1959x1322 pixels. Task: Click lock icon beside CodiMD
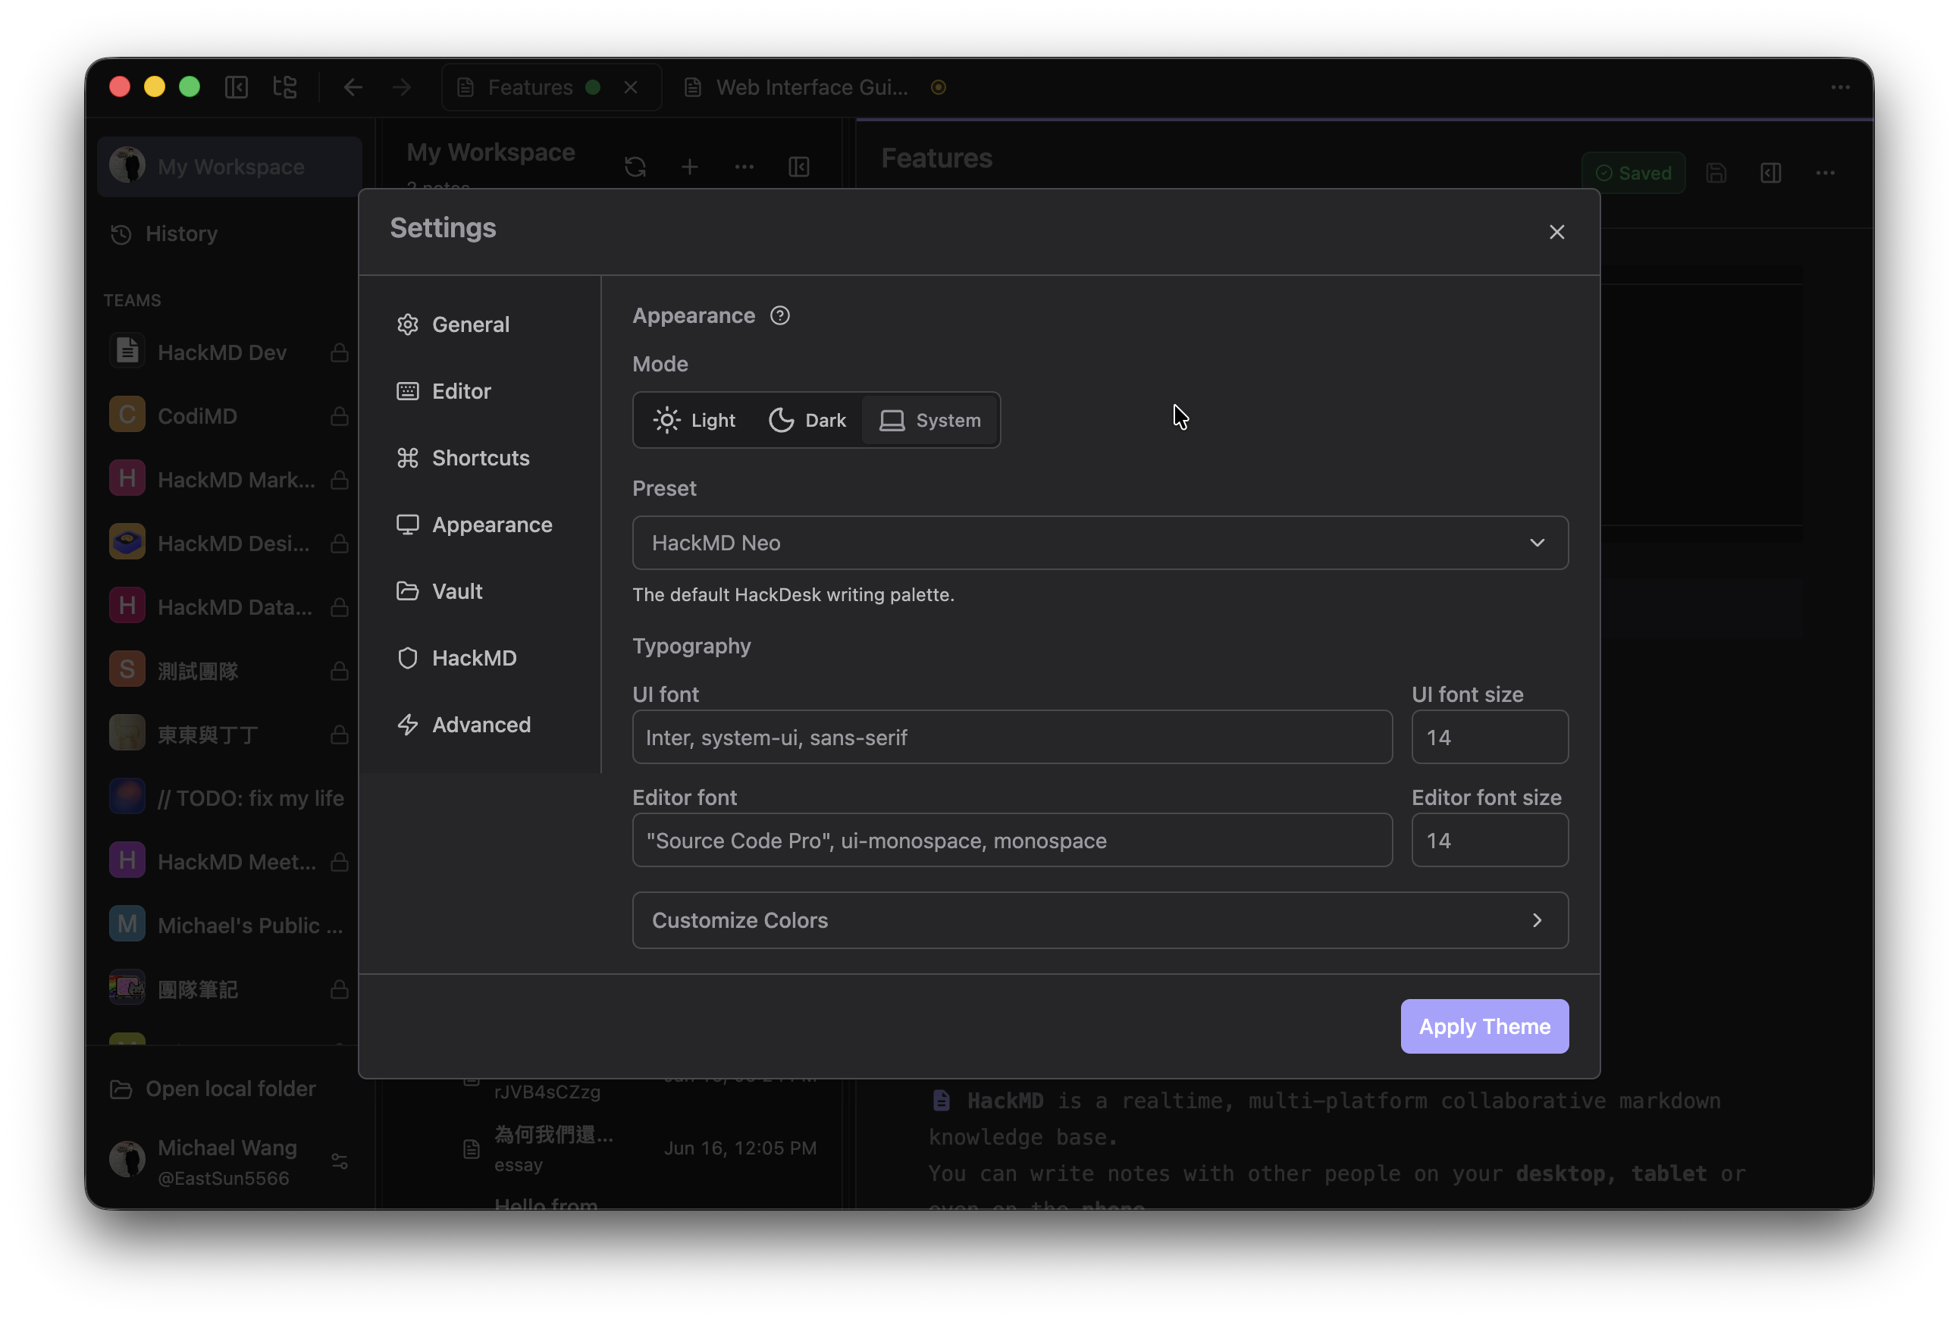pos(340,415)
